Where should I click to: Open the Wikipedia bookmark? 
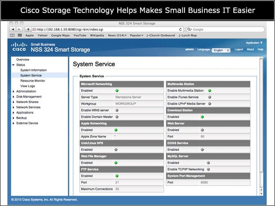tap(97, 35)
